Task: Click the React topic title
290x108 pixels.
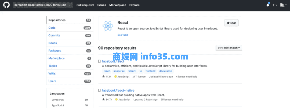Action: pos(123,23)
